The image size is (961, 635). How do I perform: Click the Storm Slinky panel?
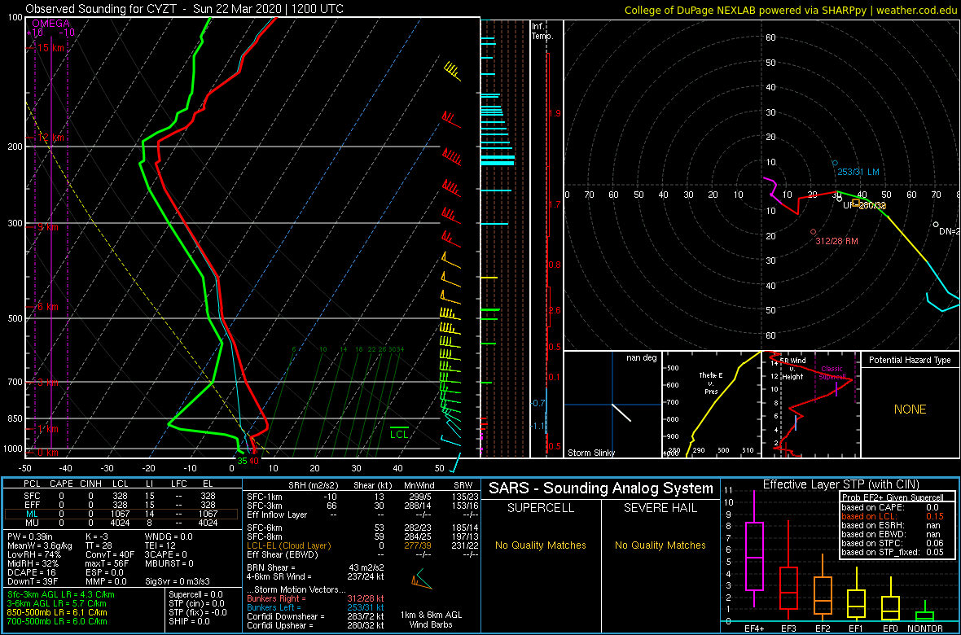(612, 405)
